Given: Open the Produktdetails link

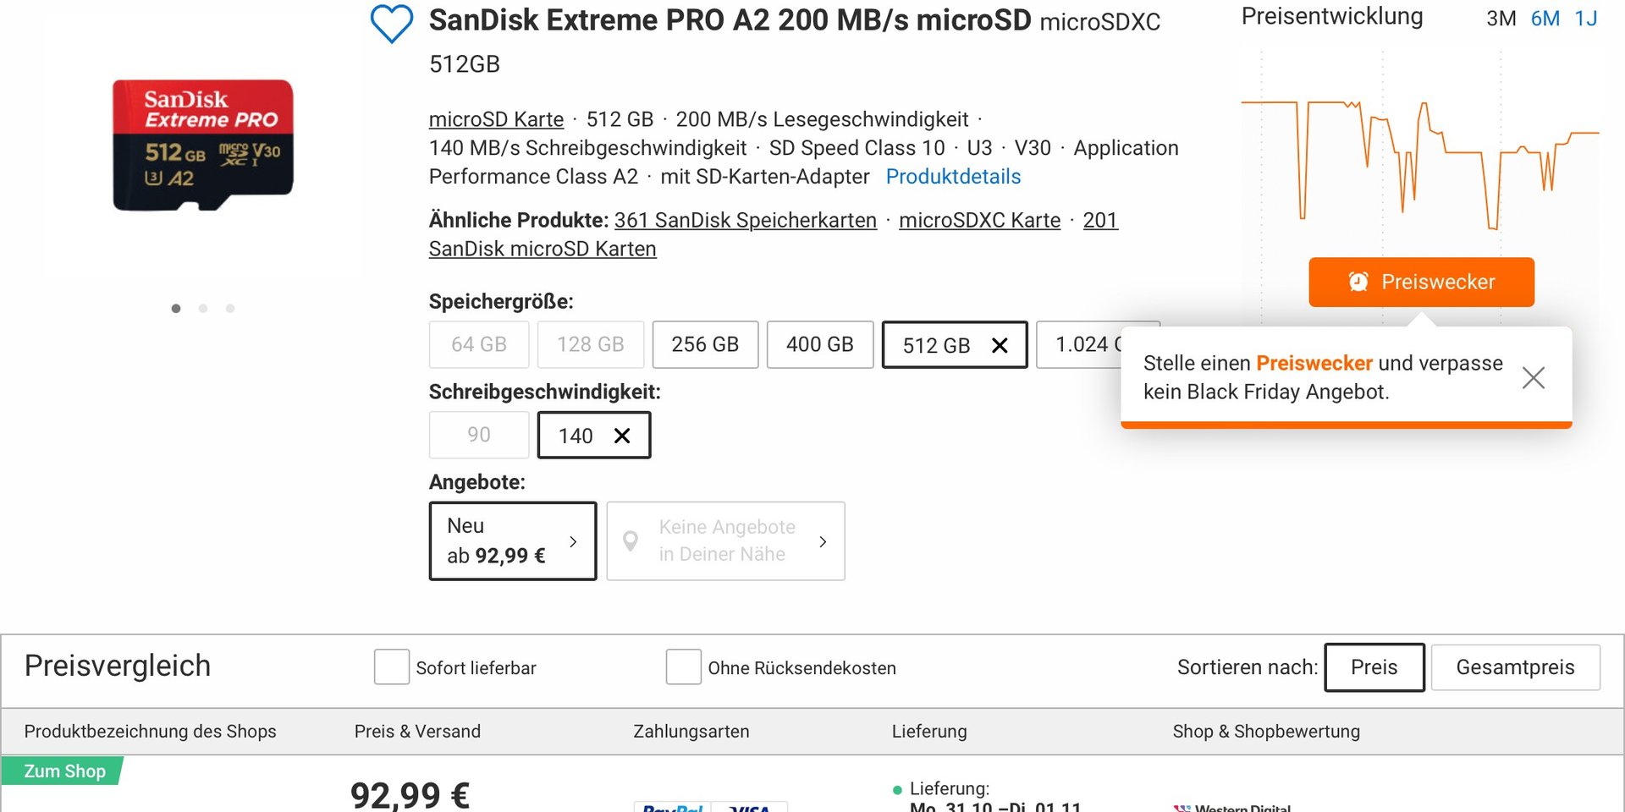Looking at the screenshot, I should (953, 177).
